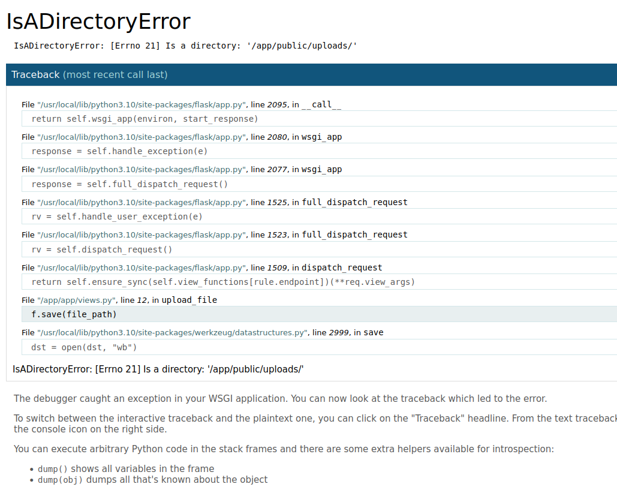Select the frame header for line 1509 dispatch_request
Viewport: 617px width, 502px height.
(x=201, y=267)
